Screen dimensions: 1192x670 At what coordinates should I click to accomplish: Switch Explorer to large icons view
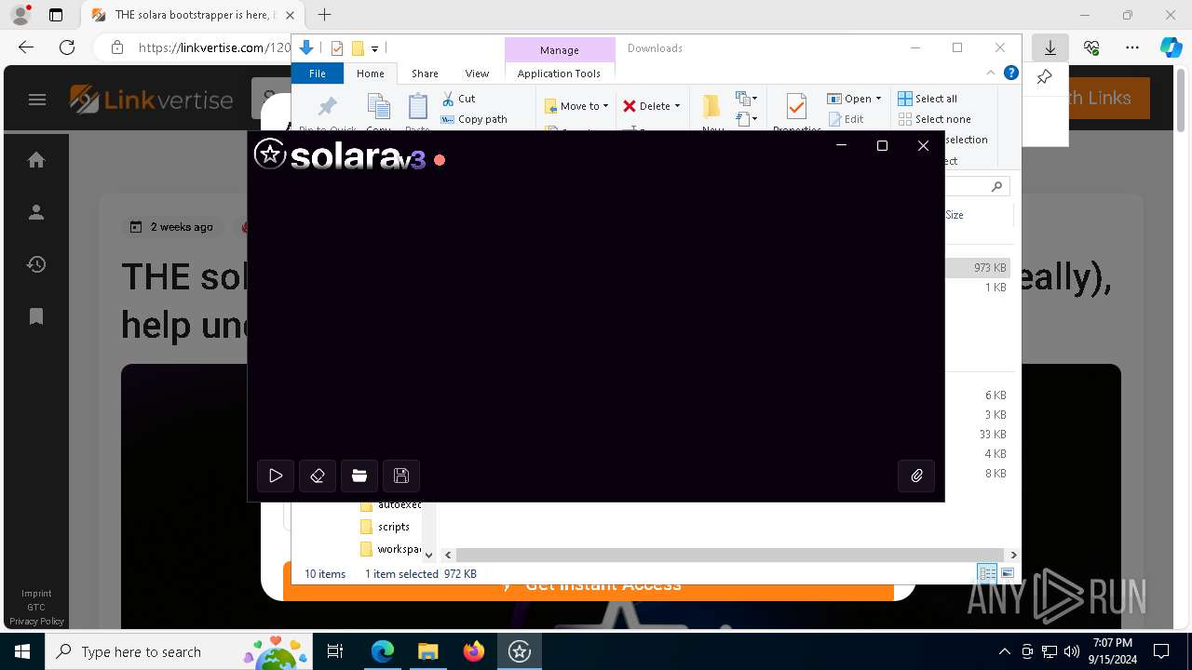[x=1007, y=573]
